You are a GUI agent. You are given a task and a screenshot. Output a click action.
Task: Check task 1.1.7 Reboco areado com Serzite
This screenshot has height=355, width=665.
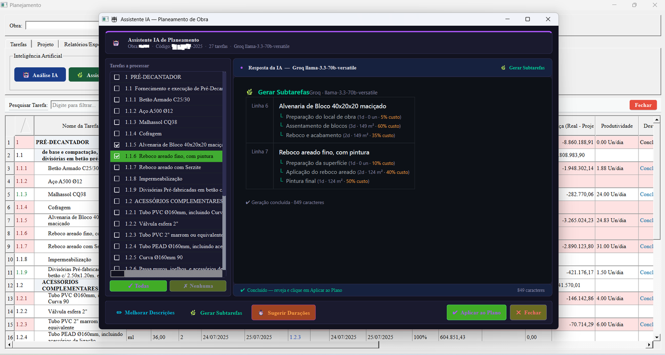117,167
